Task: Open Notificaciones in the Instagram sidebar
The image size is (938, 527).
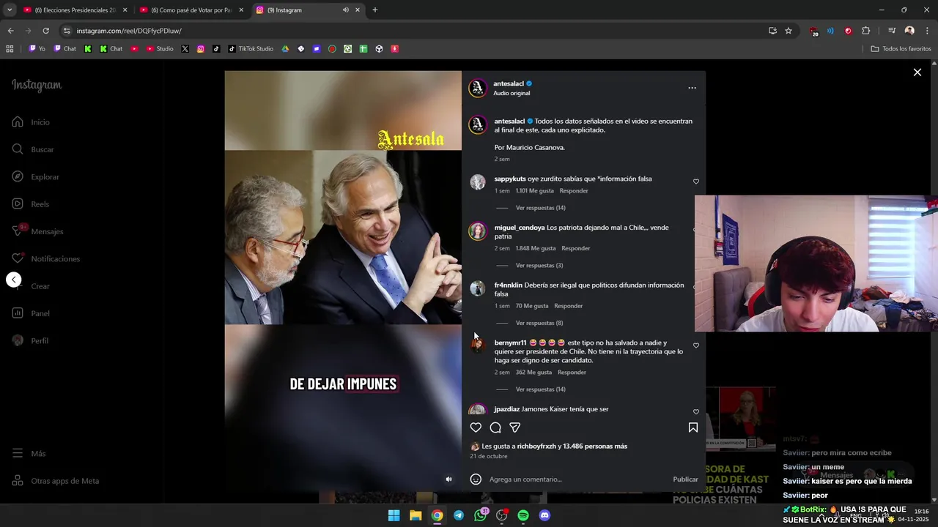Action: pyautogui.click(x=45, y=259)
